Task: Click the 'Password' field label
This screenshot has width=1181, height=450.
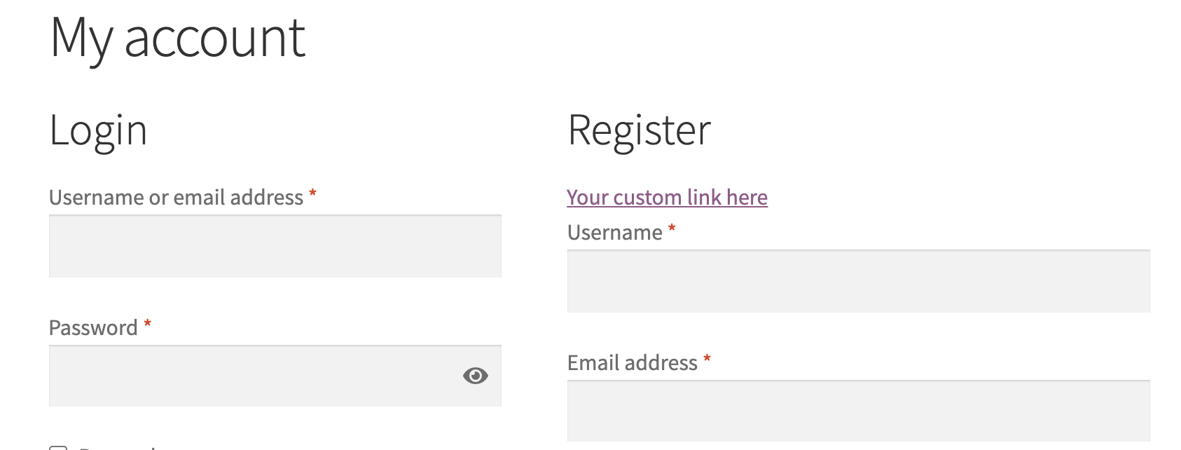Action: 93,328
